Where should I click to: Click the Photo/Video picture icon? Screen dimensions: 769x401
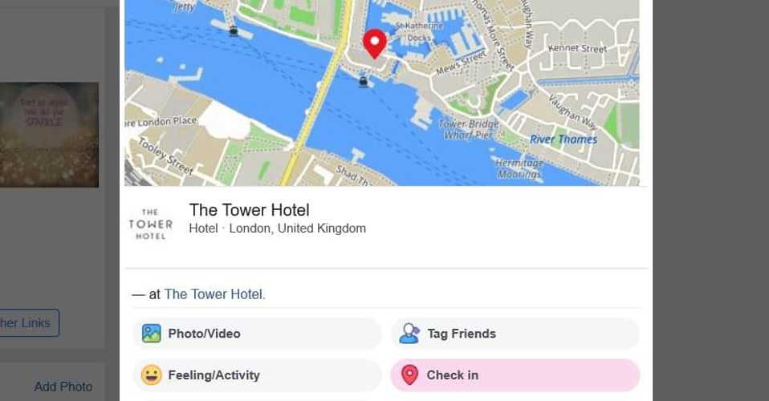pos(152,334)
